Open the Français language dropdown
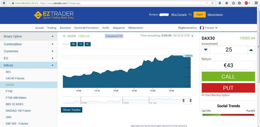260x127 pixels. (x=211, y=28)
